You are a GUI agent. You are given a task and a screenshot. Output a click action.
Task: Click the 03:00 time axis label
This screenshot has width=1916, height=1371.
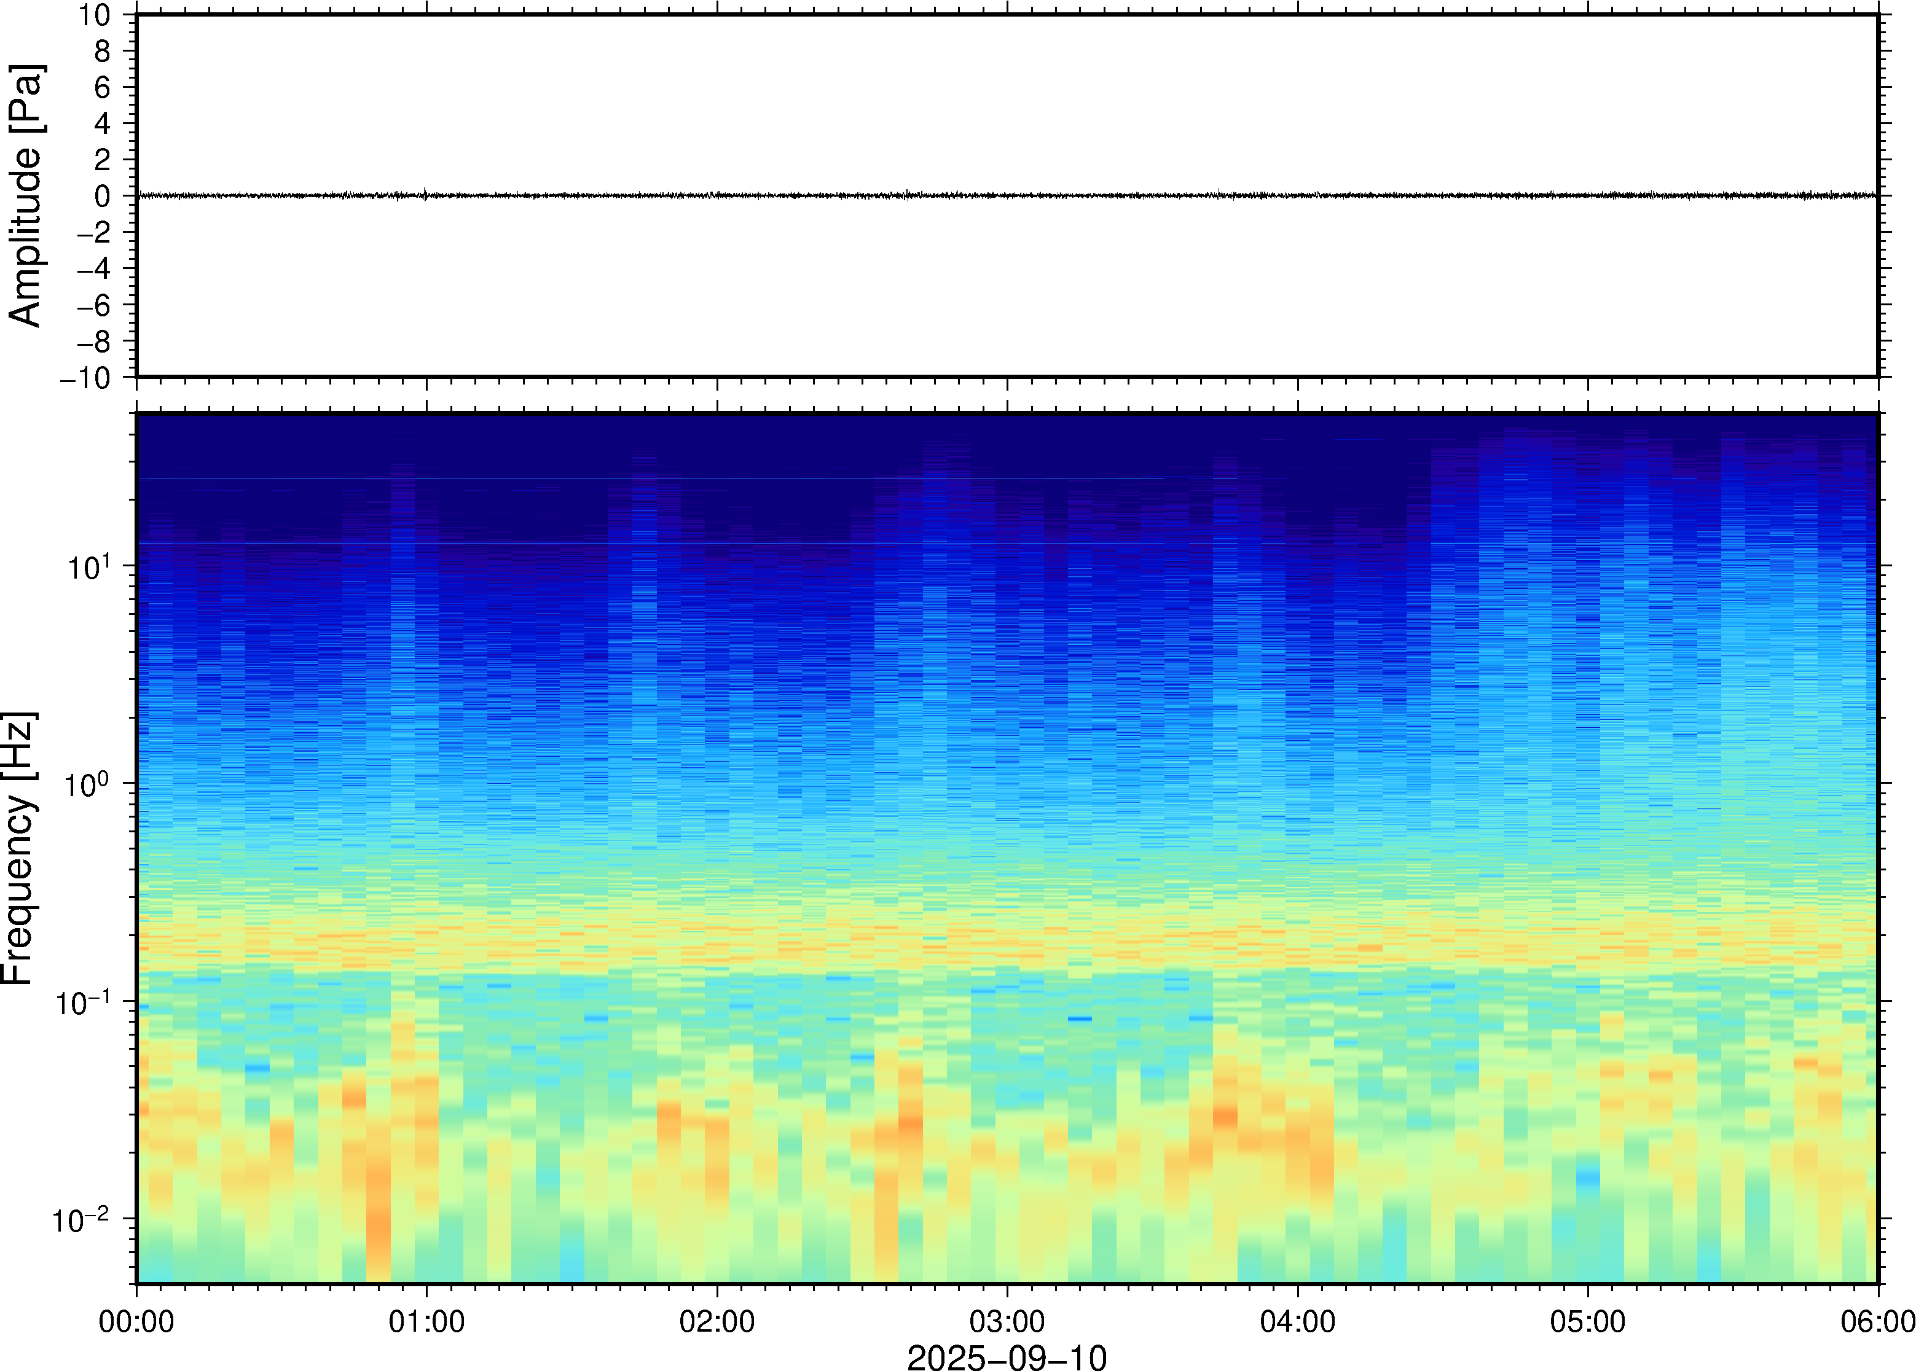click(x=1007, y=1322)
